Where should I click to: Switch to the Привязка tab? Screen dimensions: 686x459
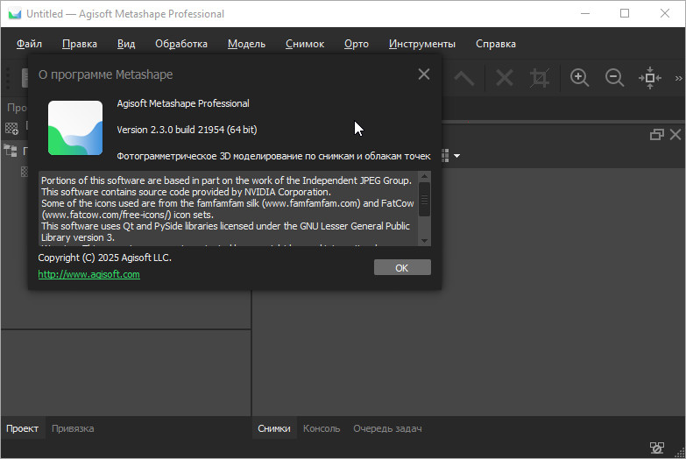pyautogui.click(x=73, y=428)
